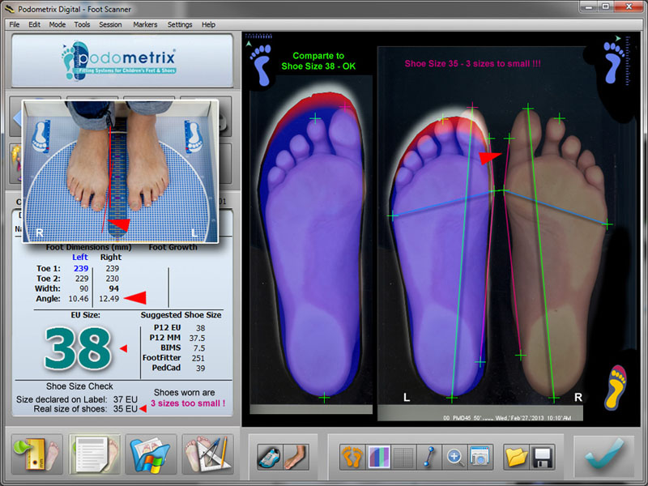Select the Left Toe 1 value 239
Screen dimensions: 648x486
coord(81,268)
